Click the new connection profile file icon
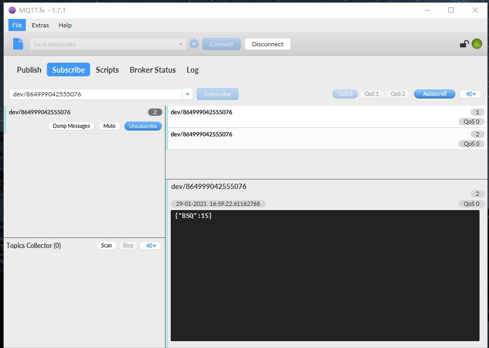489x348 pixels. pos(18,44)
